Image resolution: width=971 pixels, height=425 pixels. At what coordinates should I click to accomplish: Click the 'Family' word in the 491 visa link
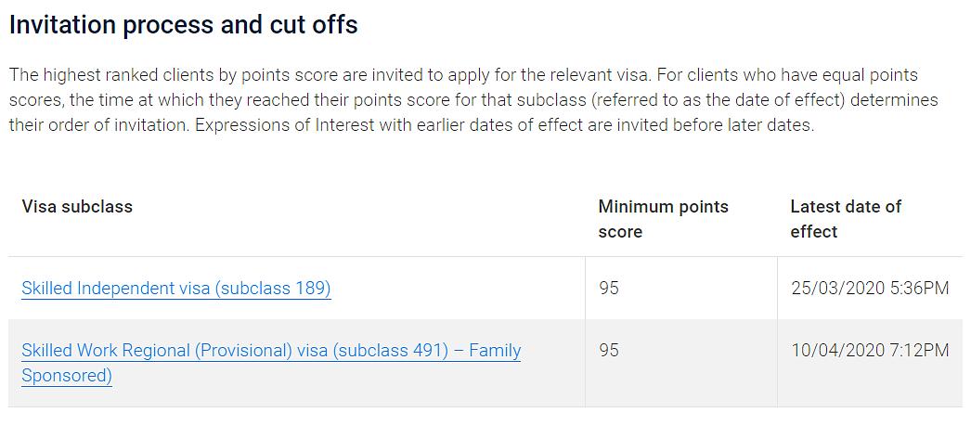click(x=496, y=351)
